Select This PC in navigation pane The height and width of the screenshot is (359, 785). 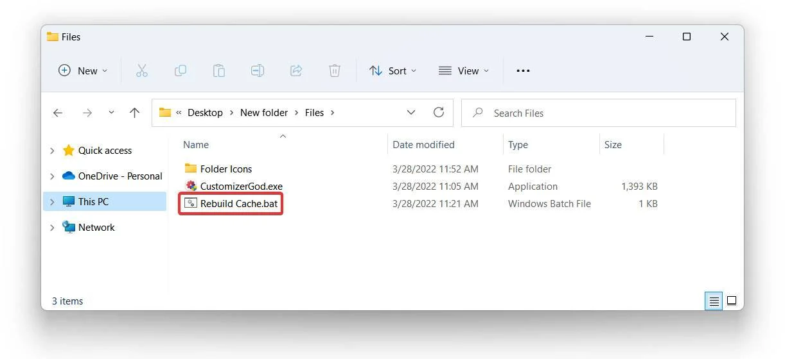coord(93,201)
